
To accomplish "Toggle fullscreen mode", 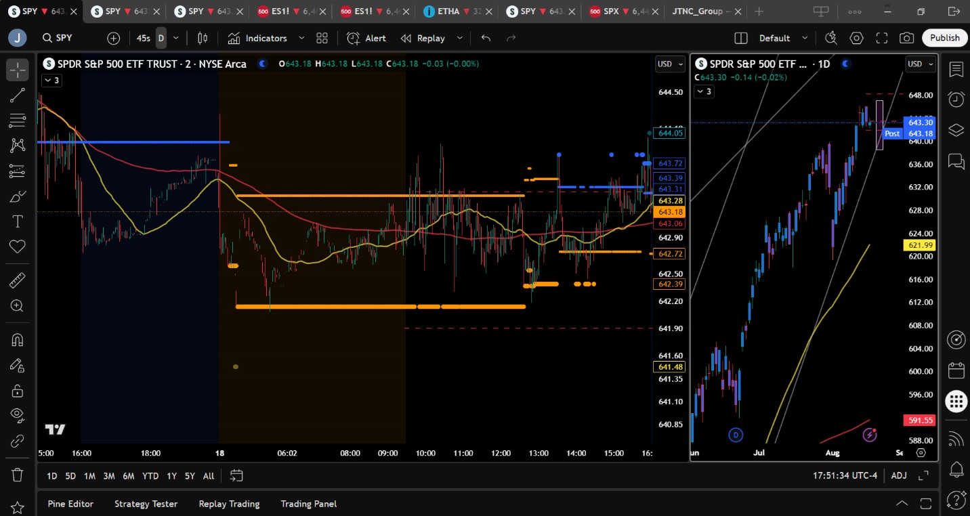I will coord(881,38).
